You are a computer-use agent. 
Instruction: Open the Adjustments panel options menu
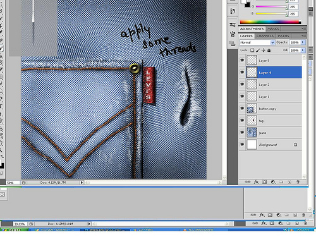303,28
